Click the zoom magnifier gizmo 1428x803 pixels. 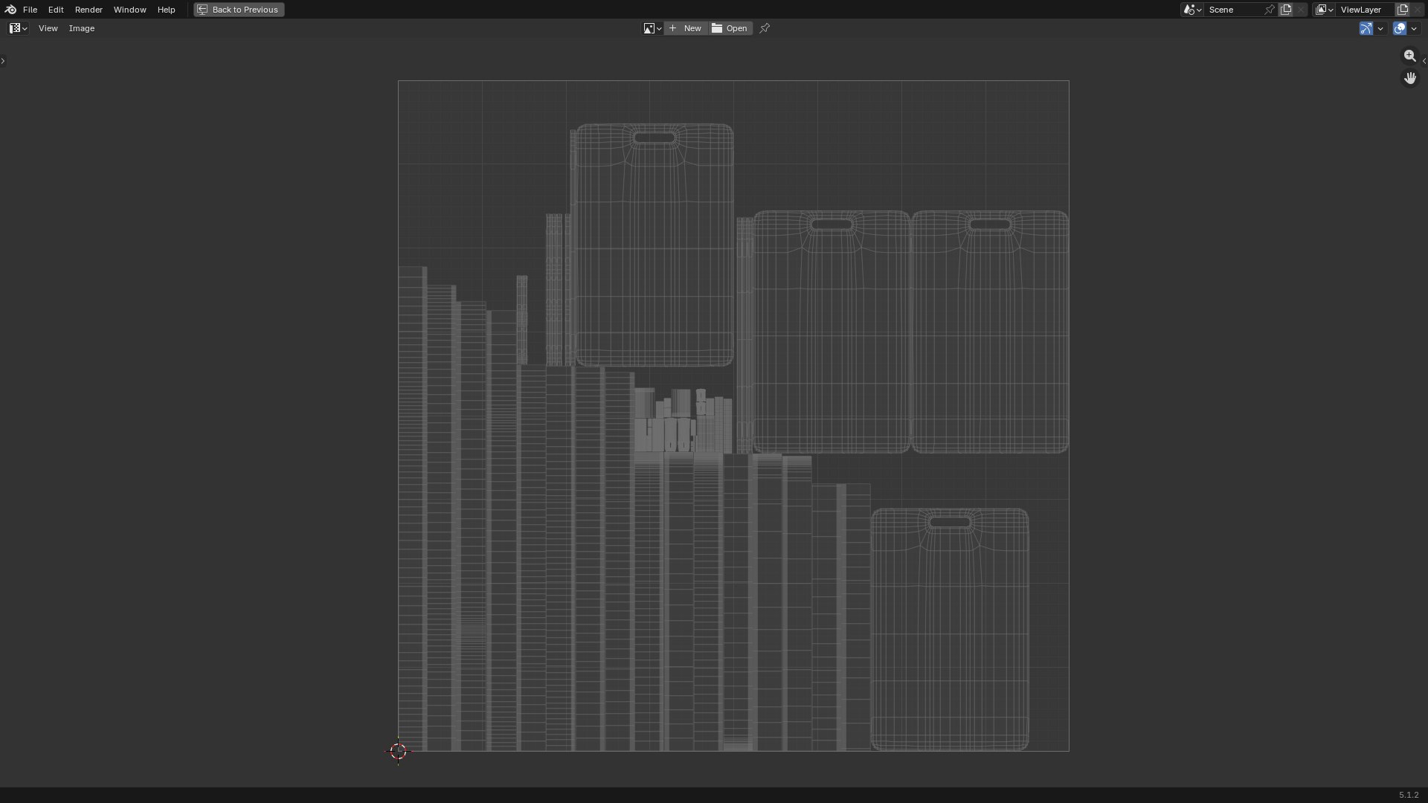(1410, 56)
